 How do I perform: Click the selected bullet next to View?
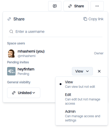pos(61,84)
